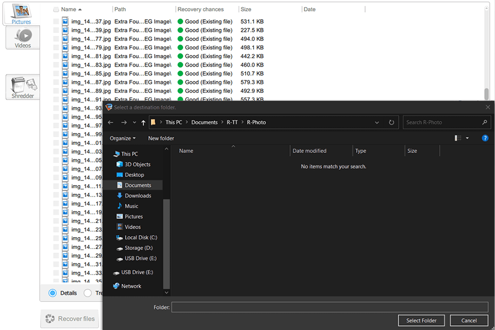Check the box for img_14...79.jpg
This screenshot has height=330, width=495.
[56, 47]
